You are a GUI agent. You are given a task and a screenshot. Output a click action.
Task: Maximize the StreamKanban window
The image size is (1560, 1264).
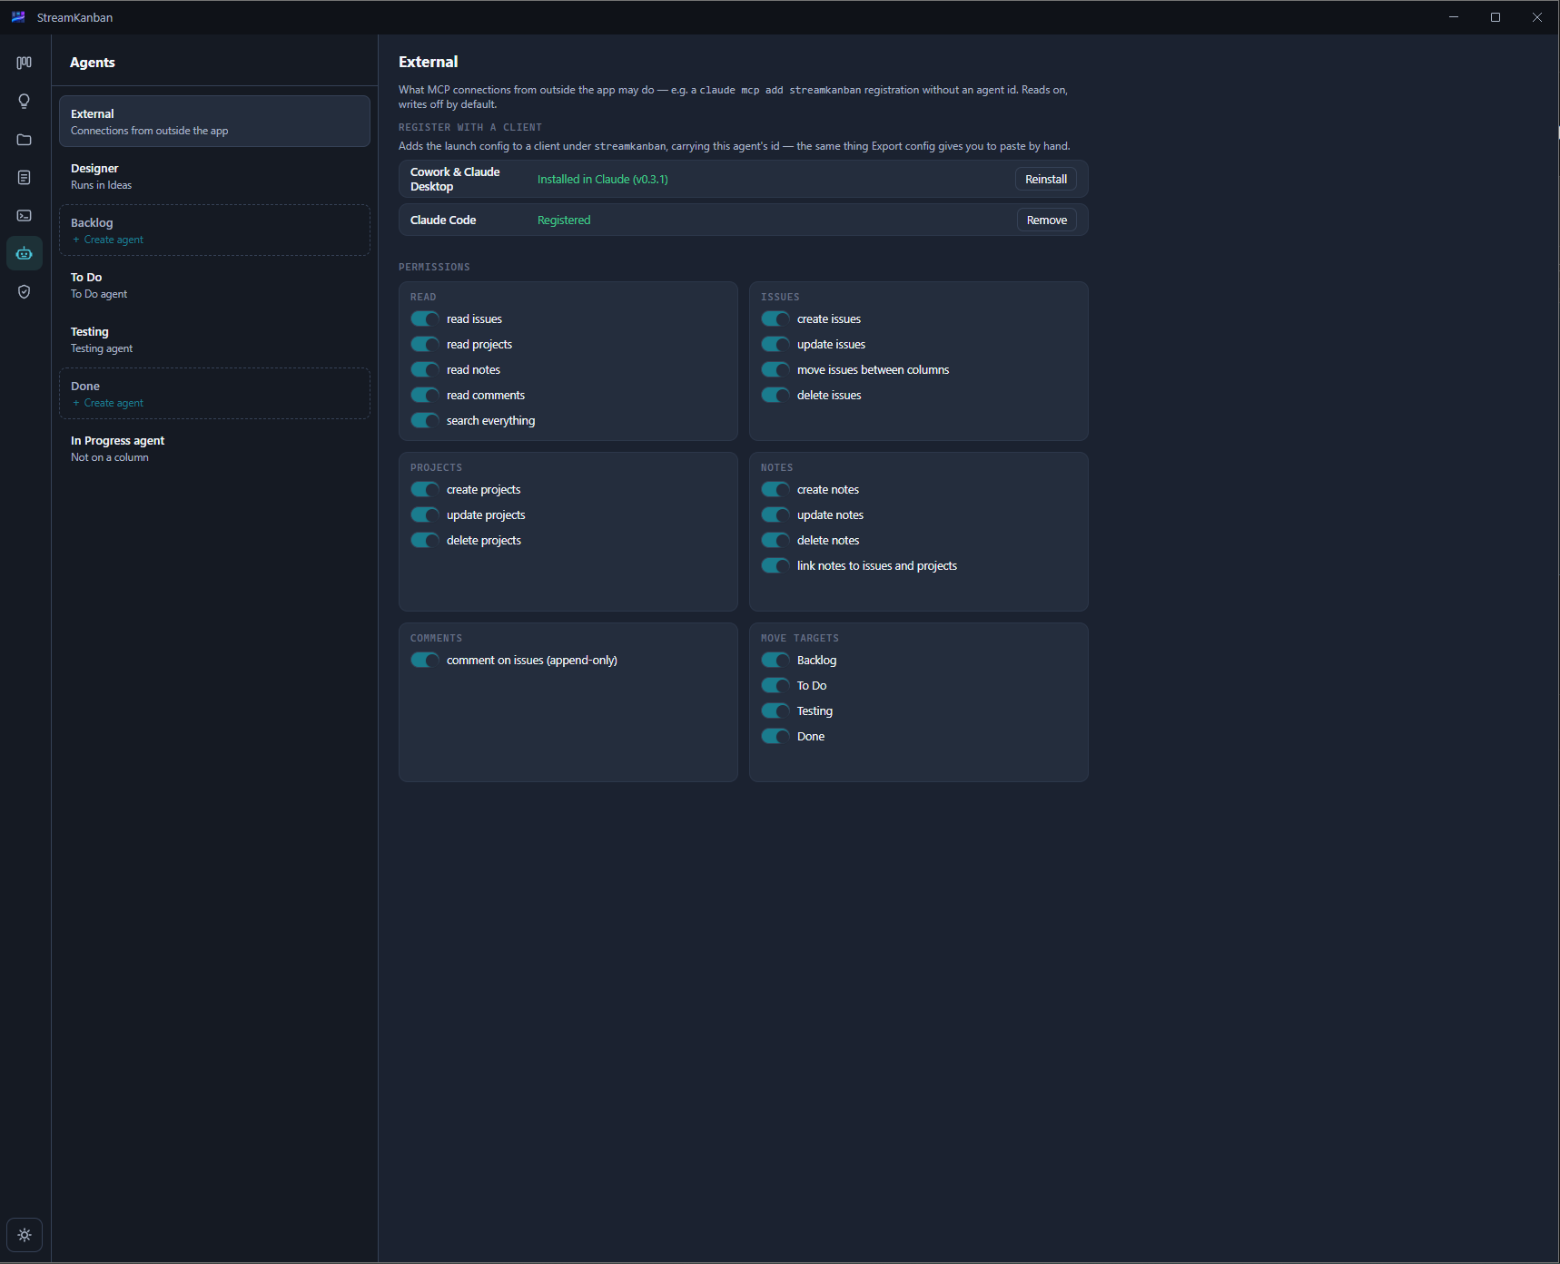1496,17
